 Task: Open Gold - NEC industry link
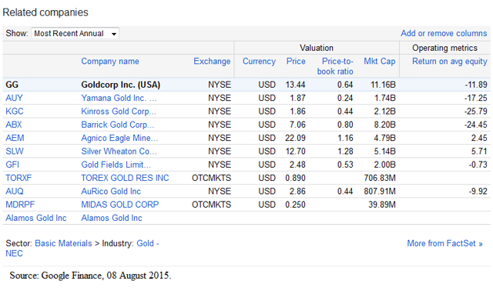(x=82, y=249)
